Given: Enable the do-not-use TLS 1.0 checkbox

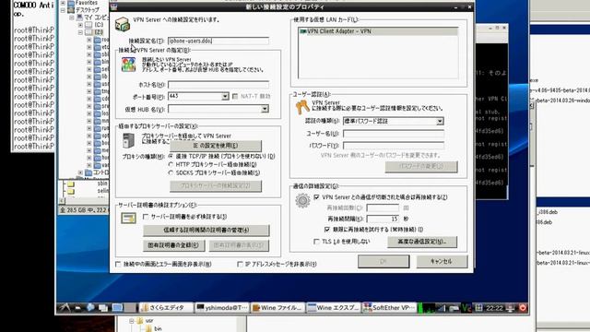Looking at the screenshot, I should pyautogui.click(x=316, y=242).
